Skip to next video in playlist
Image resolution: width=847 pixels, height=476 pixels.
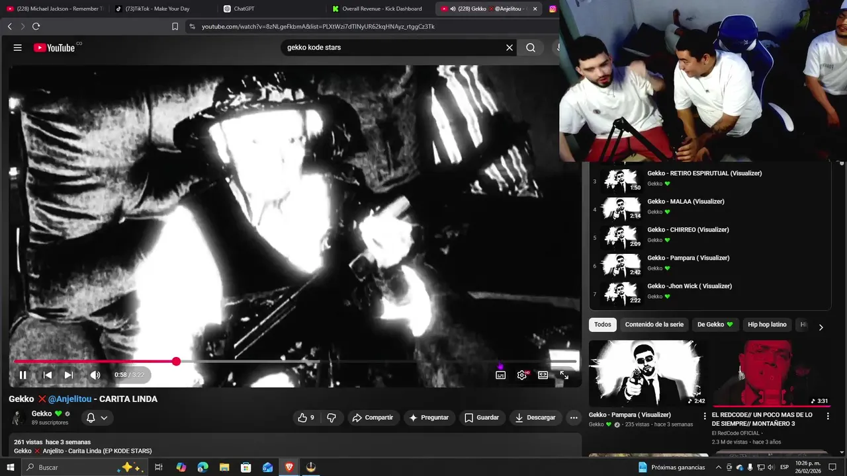click(68, 375)
